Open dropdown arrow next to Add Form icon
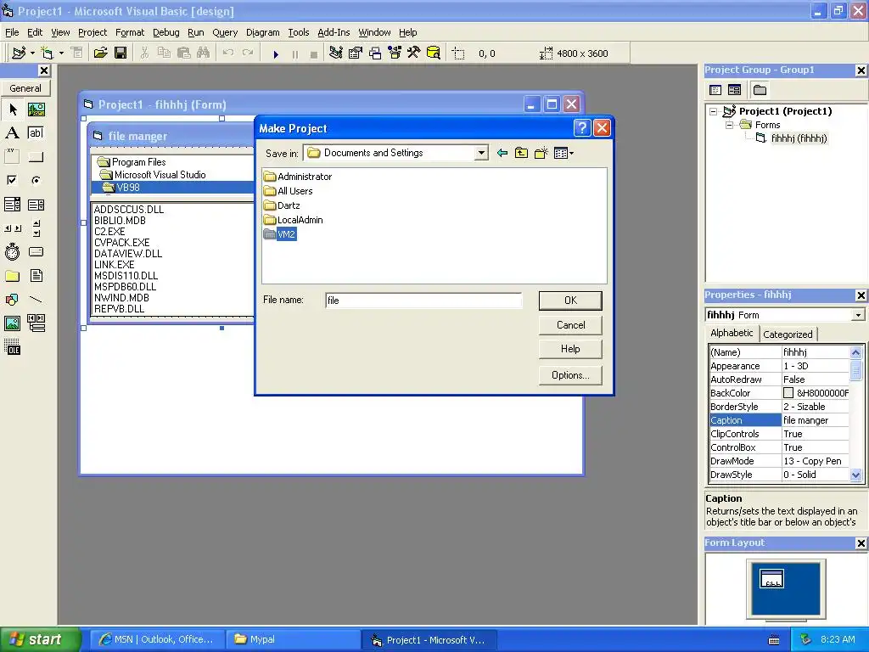 [x=61, y=53]
